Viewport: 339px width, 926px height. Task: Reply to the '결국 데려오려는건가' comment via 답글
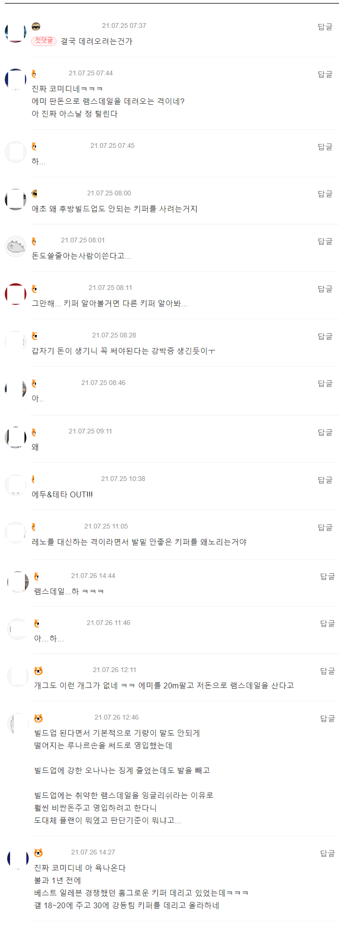click(x=325, y=27)
